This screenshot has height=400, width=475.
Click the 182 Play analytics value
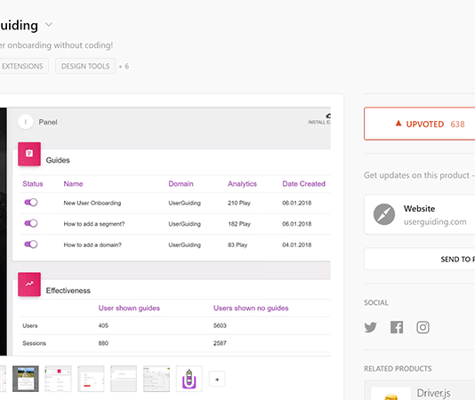[x=239, y=224]
